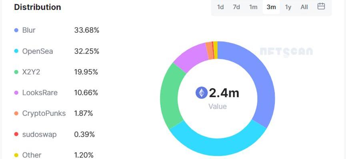The image size is (346, 159).
Task: Toggle the CryptoPunks legend entry label
Action: point(44,113)
